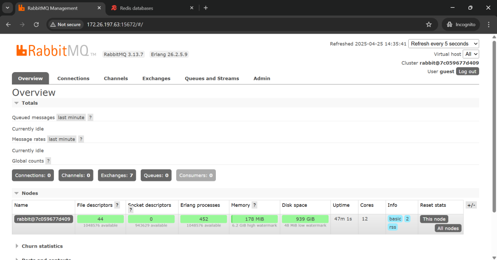Viewport: 497px width, 260px height.
Task: Open the tab search dropdown arrow
Action: coord(7,8)
